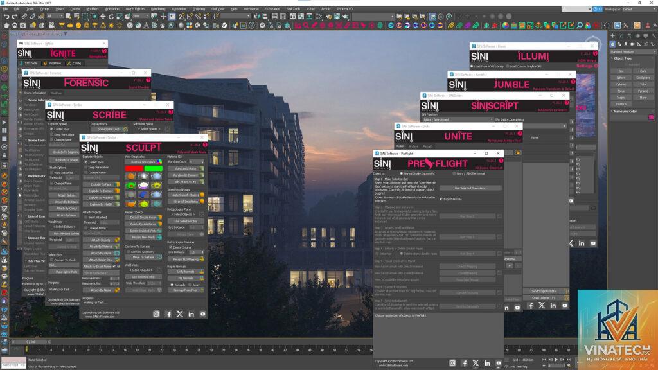Image resolution: width=658 pixels, height=370 pixels.
Task: Toggle the Angle Snap icon in the toolbar
Action: (190, 17)
